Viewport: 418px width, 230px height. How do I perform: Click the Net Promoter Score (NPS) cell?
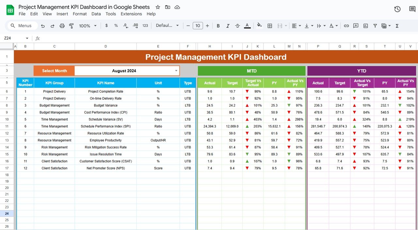click(106, 168)
